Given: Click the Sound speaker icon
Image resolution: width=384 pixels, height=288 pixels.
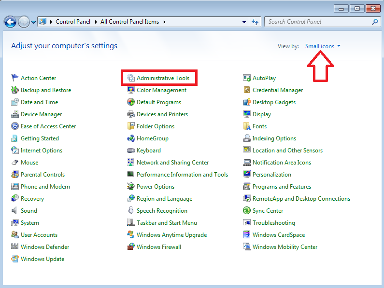Looking at the screenshot, I should (14, 210).
